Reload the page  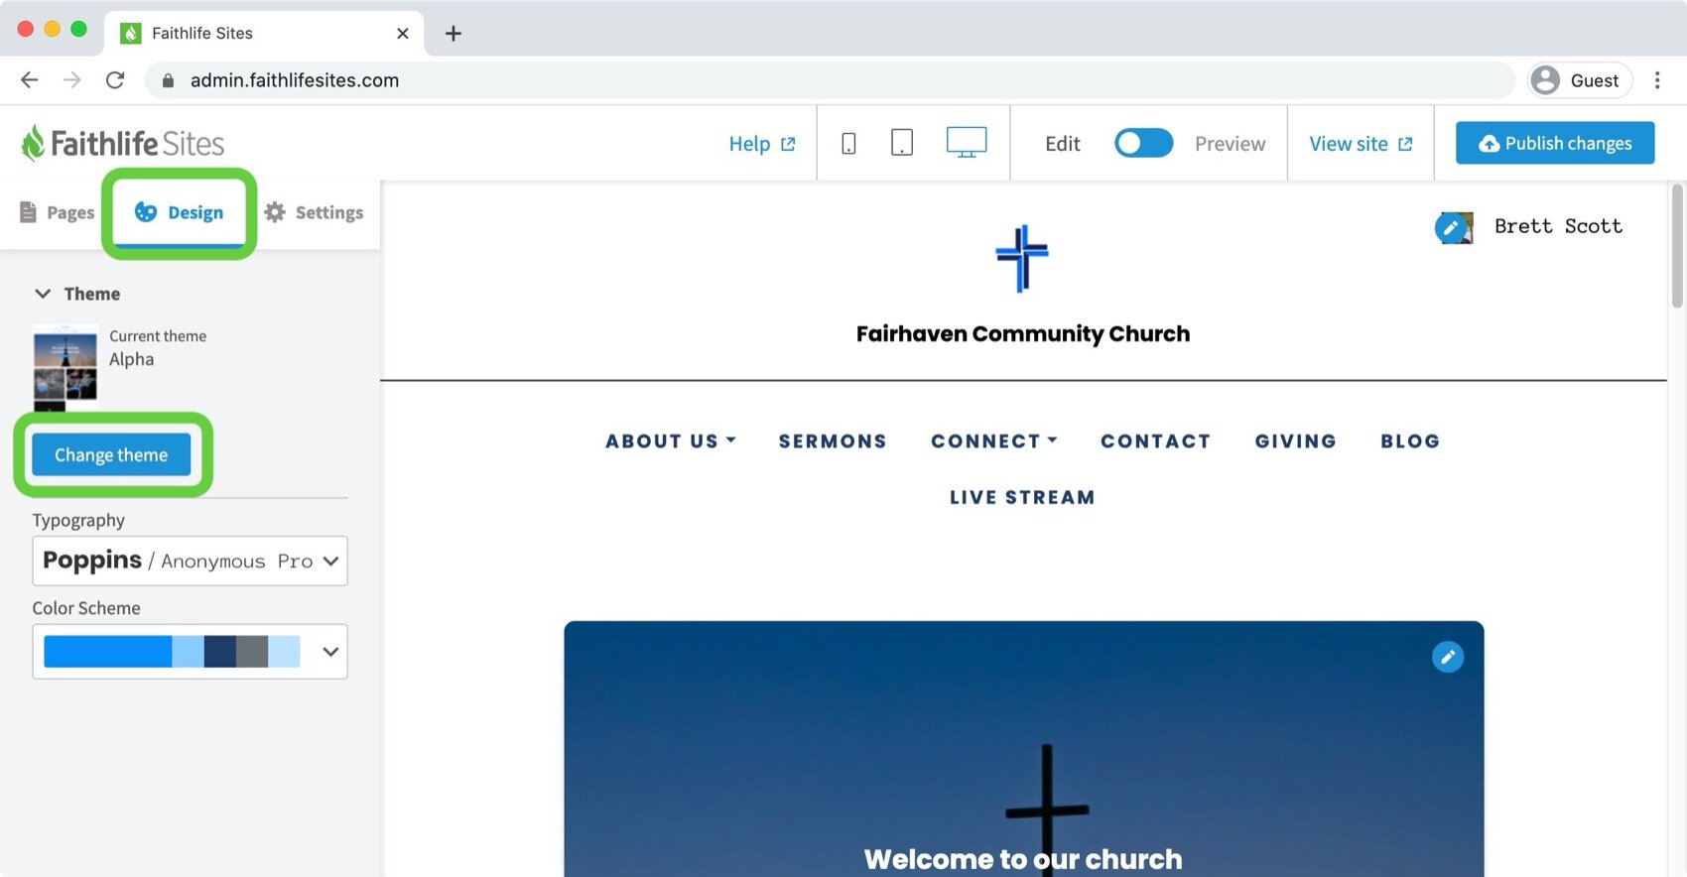click(x=115, y=80)
